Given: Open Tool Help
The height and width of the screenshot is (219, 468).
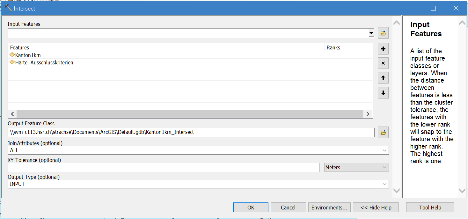Looking at the screenshot, I should pyautogui.click(x=430, y=208).
